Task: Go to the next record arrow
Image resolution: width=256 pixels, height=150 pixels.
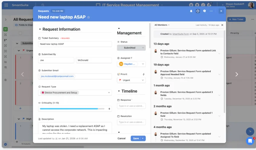Action: point(237,74)
